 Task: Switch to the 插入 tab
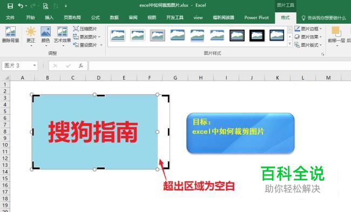[49, 17]
